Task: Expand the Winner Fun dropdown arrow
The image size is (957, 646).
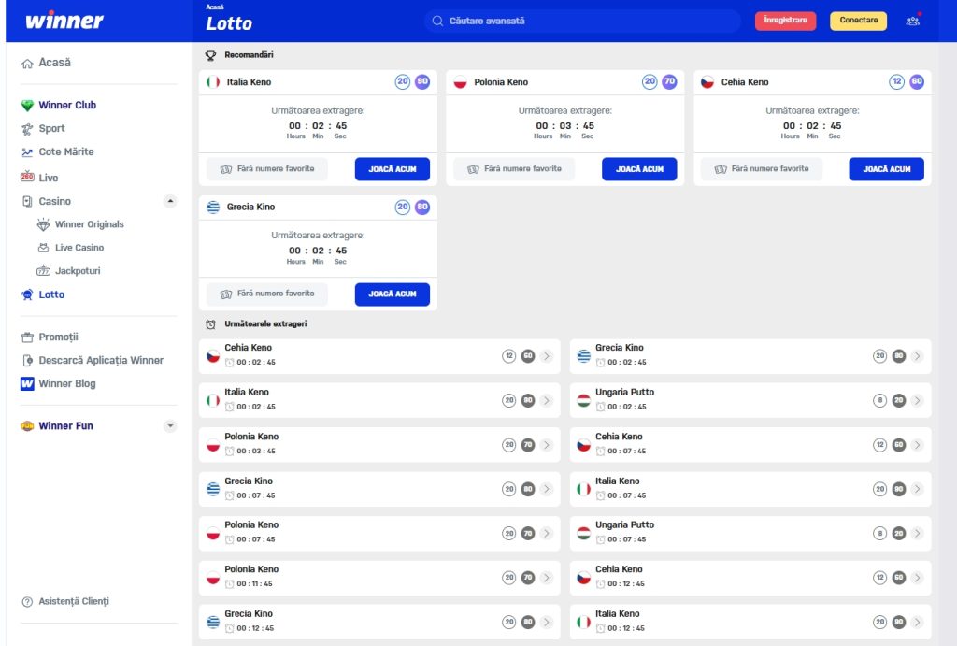Action: click(170, 425)
